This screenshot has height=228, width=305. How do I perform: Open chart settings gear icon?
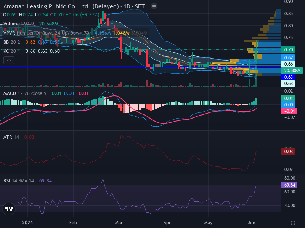[x=293, y=223]
